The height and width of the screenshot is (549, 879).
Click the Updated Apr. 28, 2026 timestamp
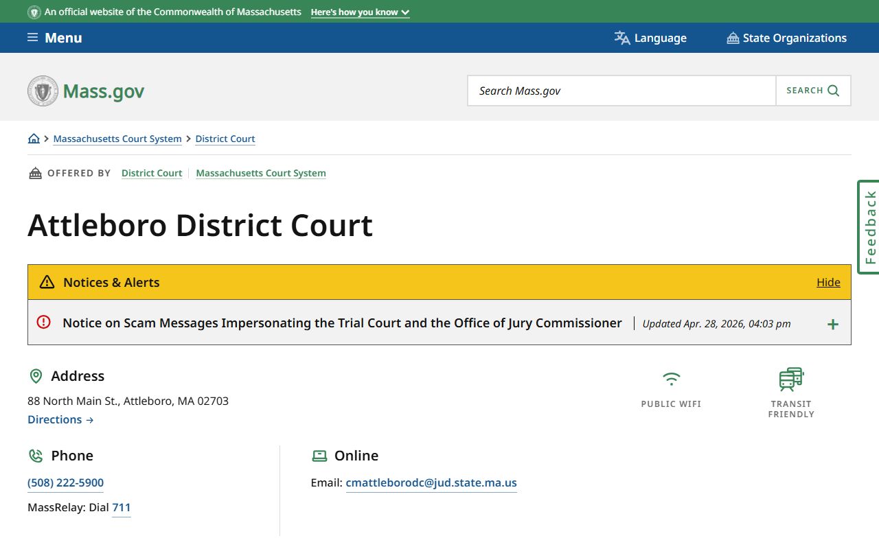click(716, 324)
